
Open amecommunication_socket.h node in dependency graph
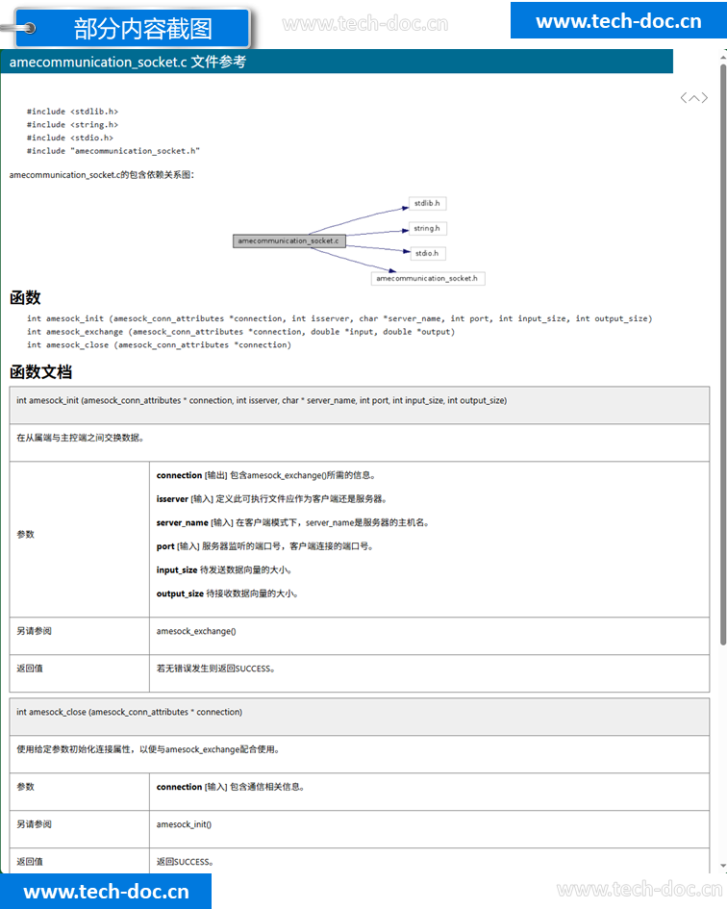coord(427,279)
